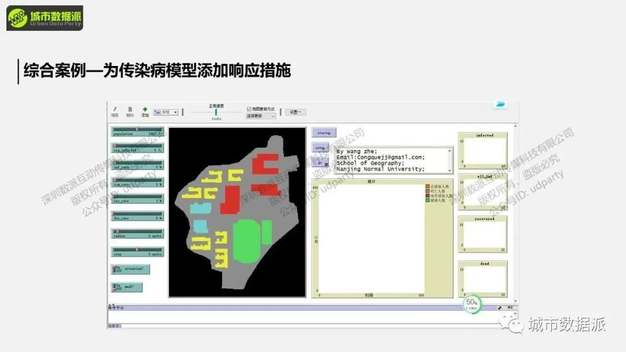
Task: Click the green healthy count legend swatch
Action: pos(428,200)
